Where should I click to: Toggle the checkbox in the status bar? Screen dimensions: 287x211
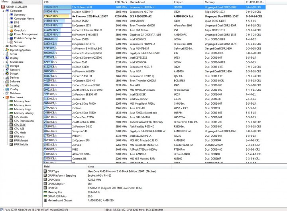(2, 209)
